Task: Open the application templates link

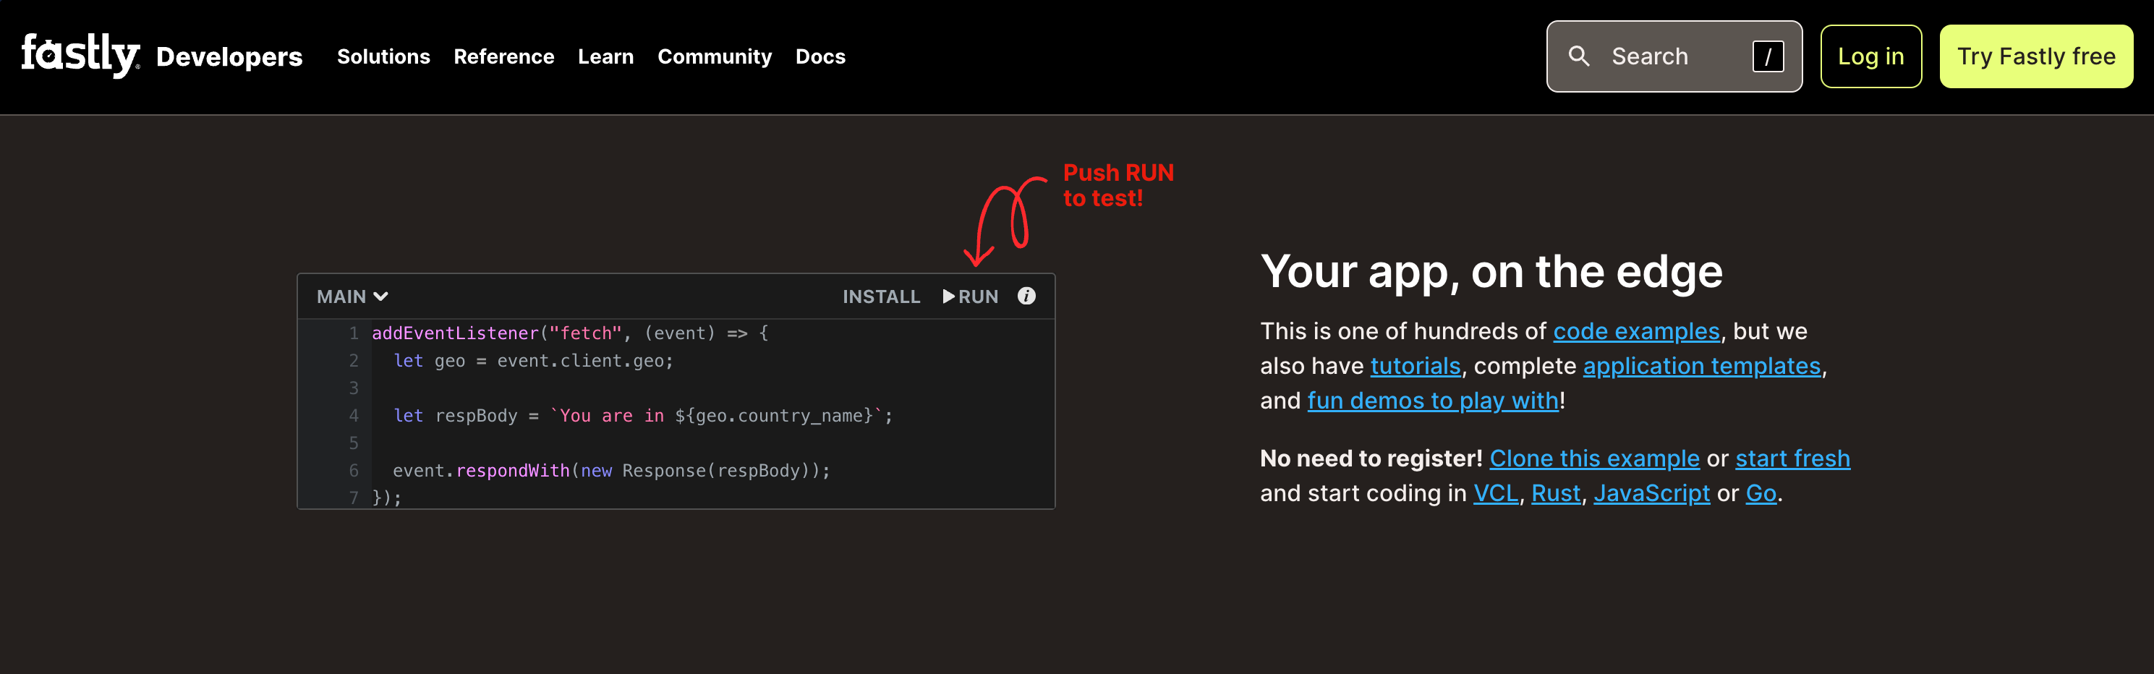Action: point(1702,365)
